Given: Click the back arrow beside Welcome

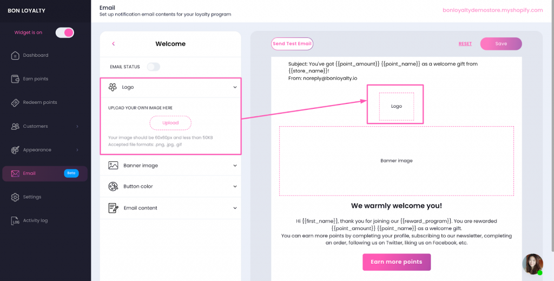Looking at the screenshot, I should tap(114, 44).
